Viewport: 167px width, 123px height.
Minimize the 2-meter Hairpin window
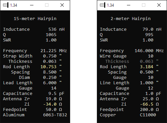(129, 5)
